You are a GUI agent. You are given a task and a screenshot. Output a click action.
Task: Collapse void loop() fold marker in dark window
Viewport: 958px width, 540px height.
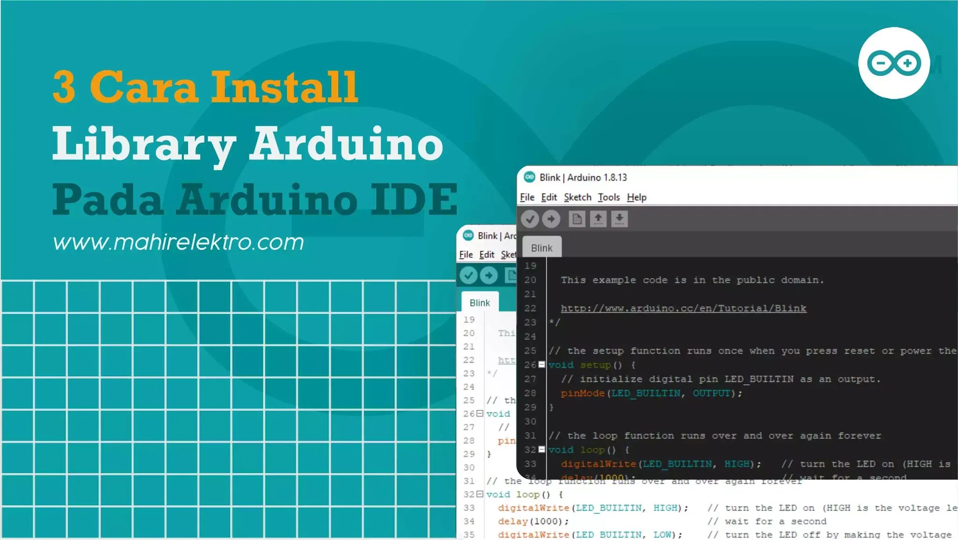pyautogui.click(x=542, y=449)
